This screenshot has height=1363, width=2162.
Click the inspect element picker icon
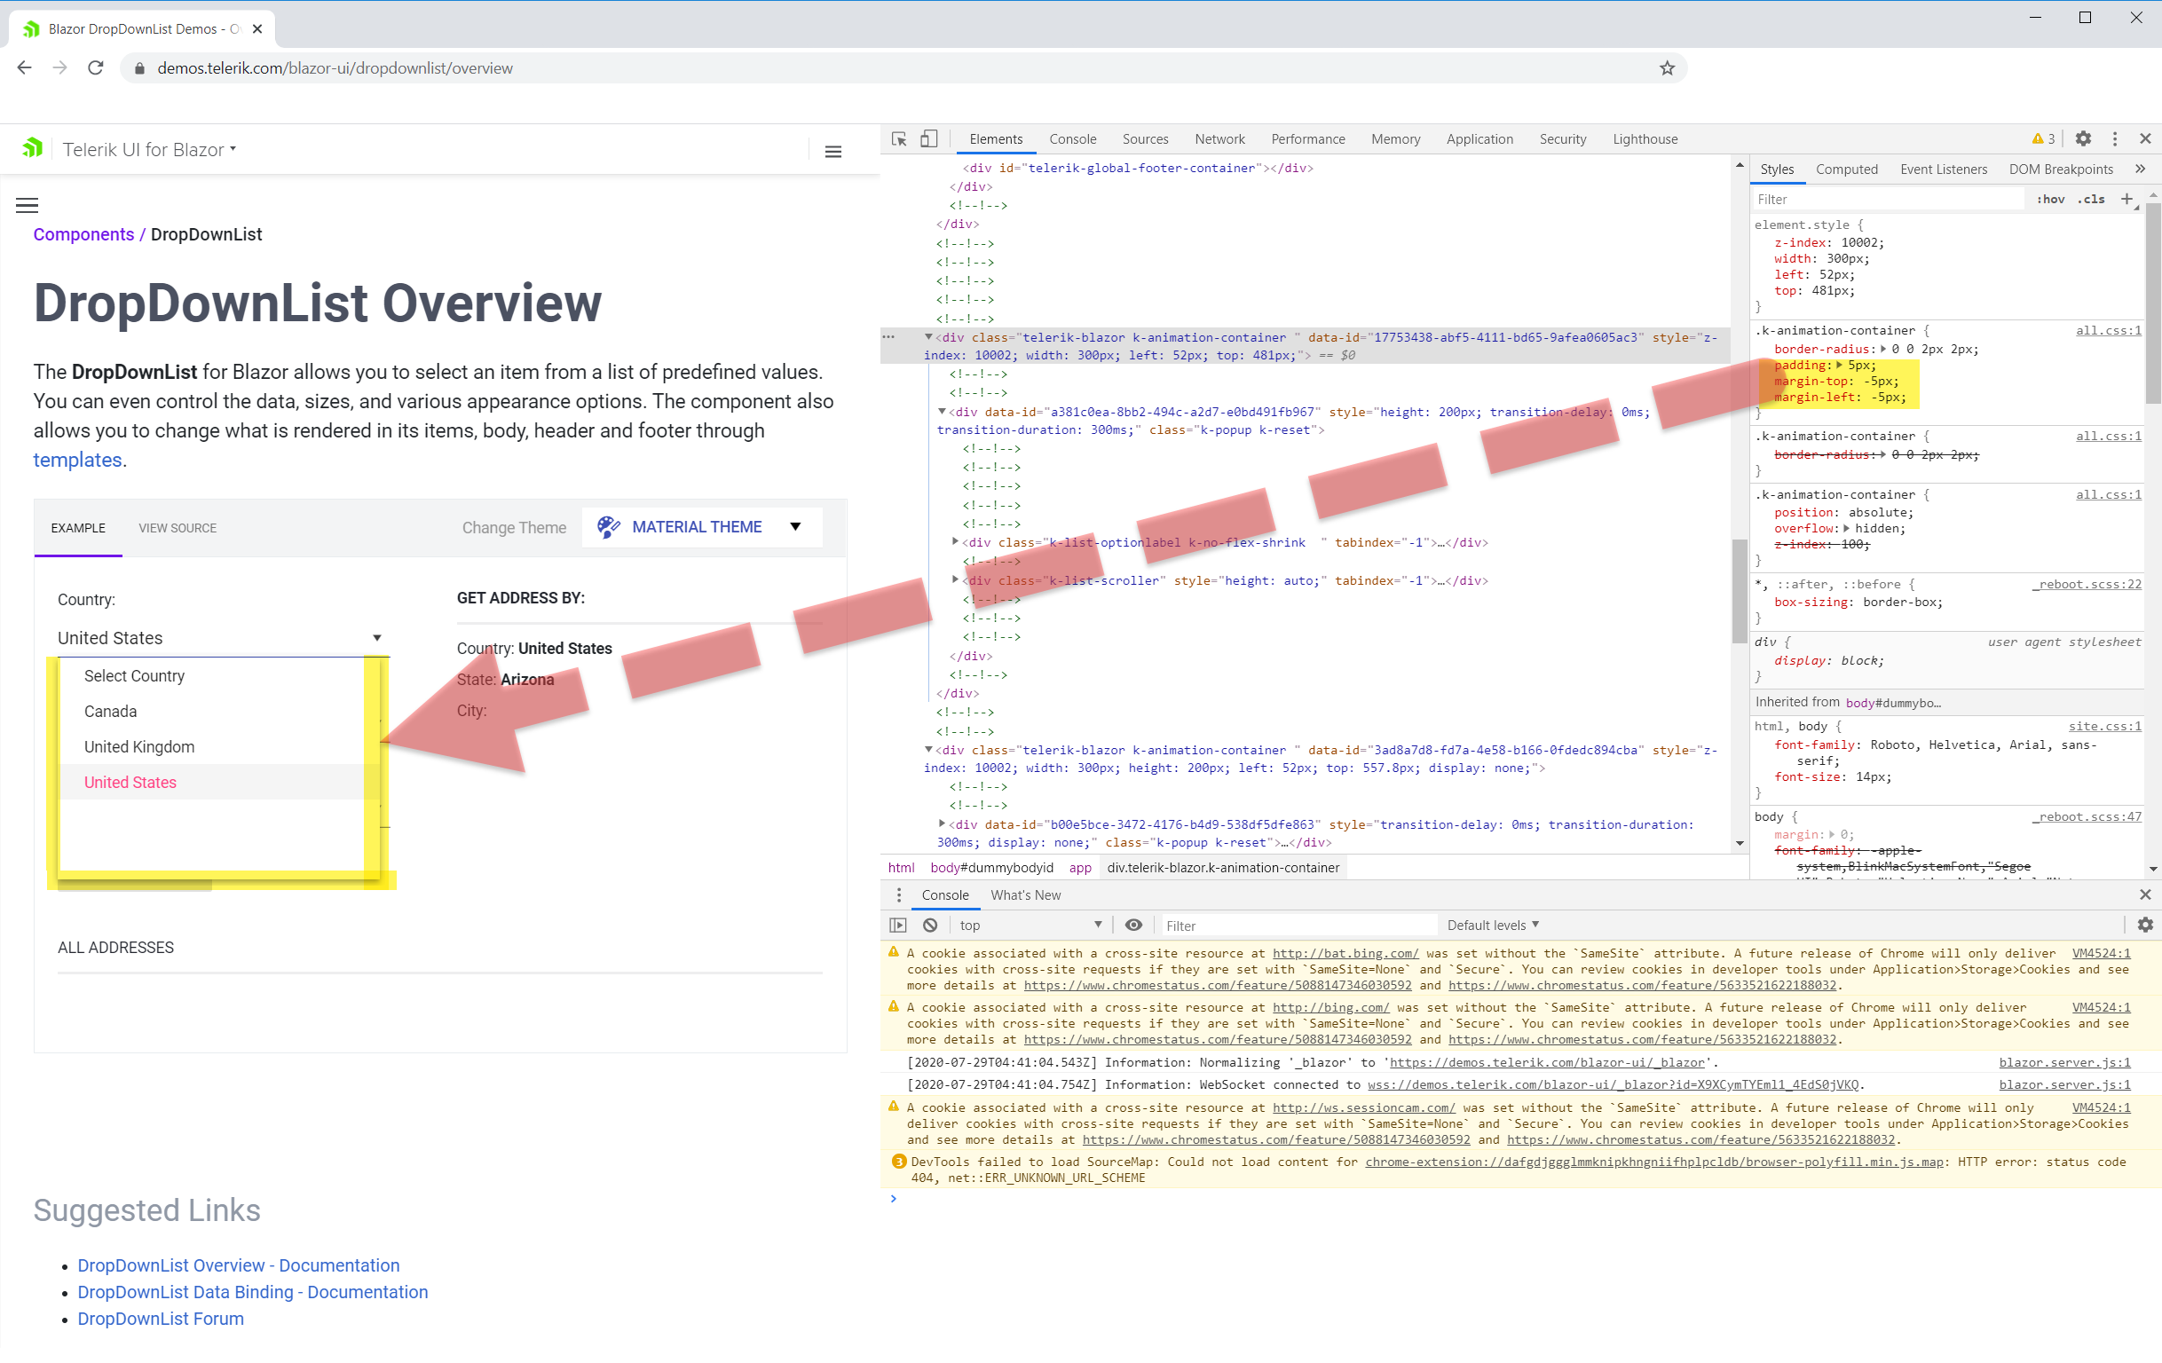click(x=899, y=139)
